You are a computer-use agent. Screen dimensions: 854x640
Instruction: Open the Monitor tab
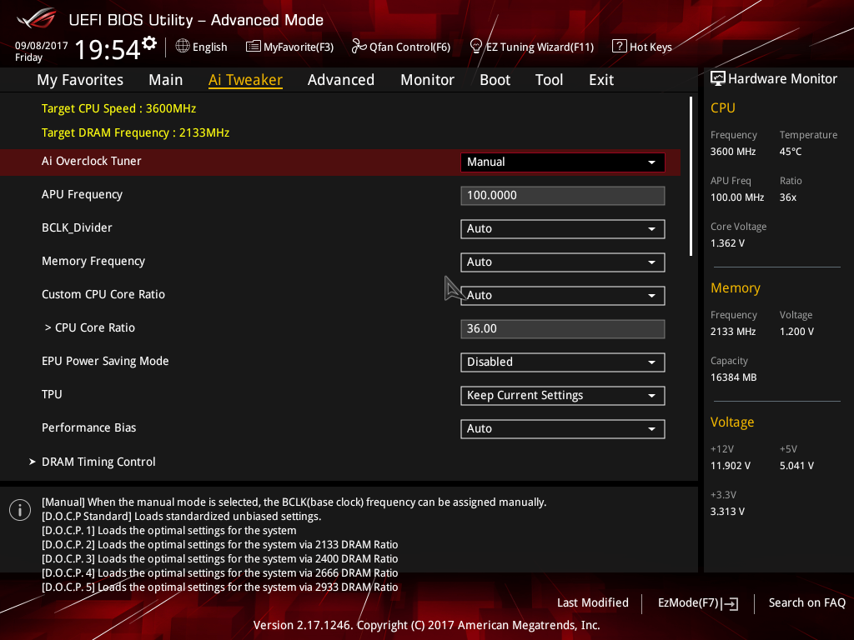coord(428,80)
